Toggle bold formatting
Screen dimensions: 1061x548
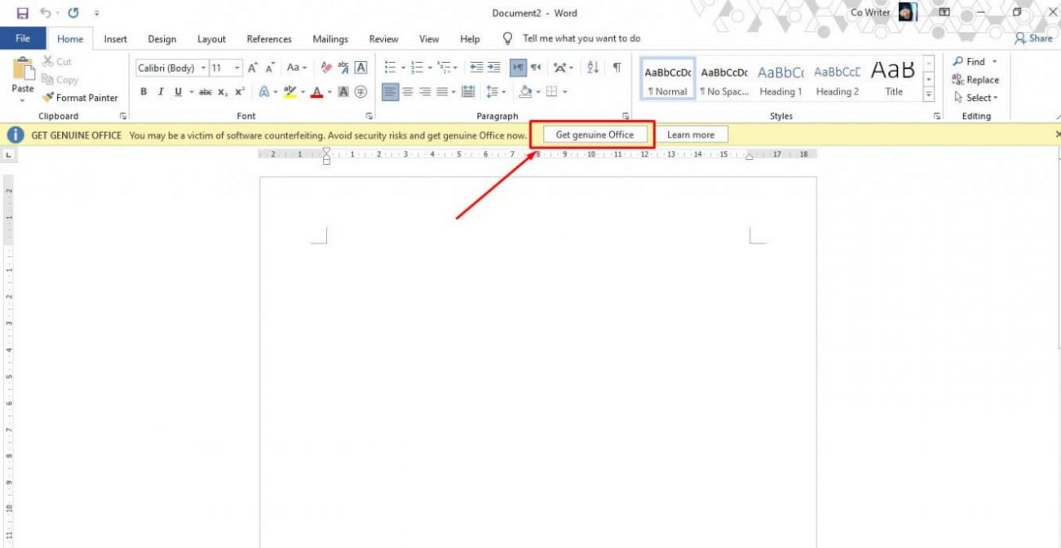(144, 91)
